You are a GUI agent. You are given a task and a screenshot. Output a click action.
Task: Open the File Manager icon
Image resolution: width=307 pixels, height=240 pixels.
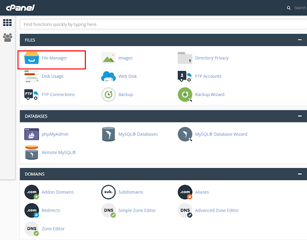point(32,58)
